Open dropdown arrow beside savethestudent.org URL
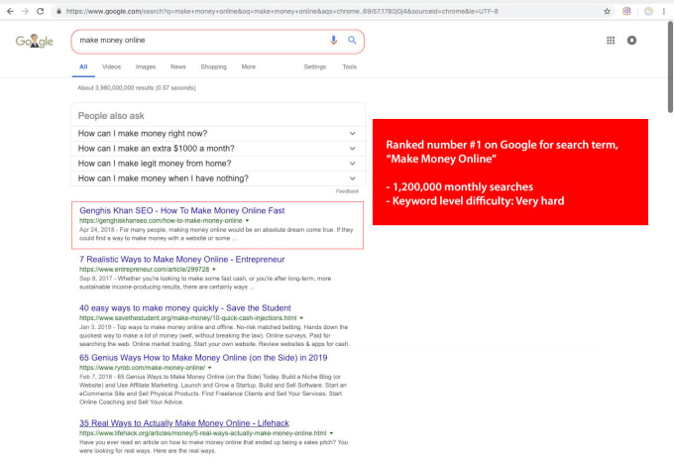This screenshot has width=674, height=464. tap(301, 318)
